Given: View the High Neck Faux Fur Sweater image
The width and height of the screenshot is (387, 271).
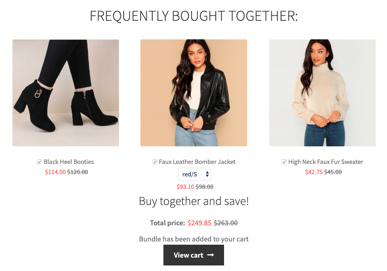Looking at the screenshot, I should tap(322, 93).
